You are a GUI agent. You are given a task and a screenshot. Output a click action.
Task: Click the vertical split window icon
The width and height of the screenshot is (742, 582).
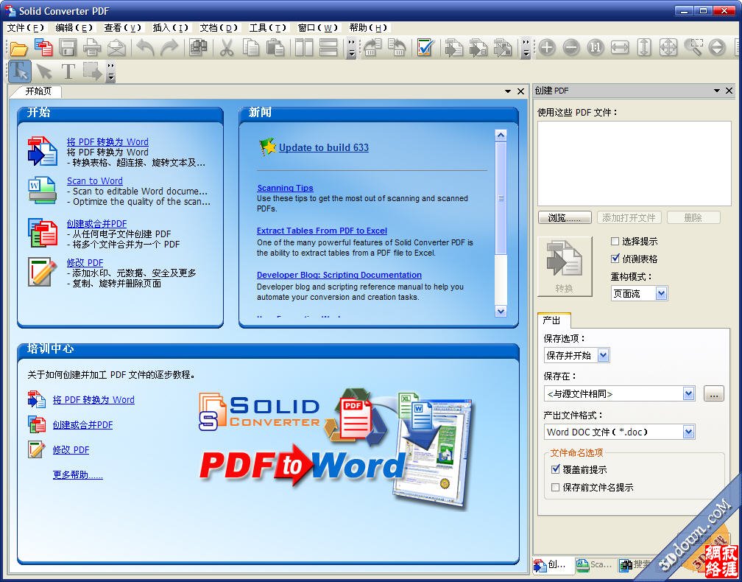pos(304,48)
